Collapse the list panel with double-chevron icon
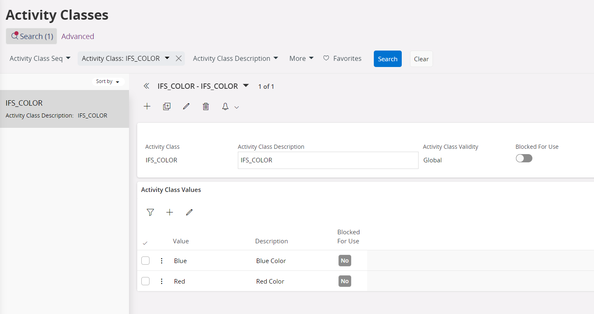The image size is (594, 314). (146, 86)
